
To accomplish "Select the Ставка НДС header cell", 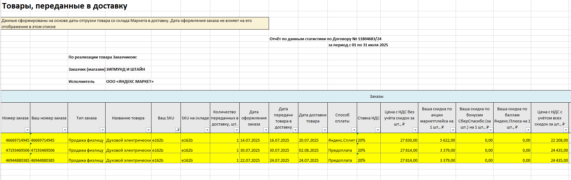I will pyautogui.click(x=369, y=118).
